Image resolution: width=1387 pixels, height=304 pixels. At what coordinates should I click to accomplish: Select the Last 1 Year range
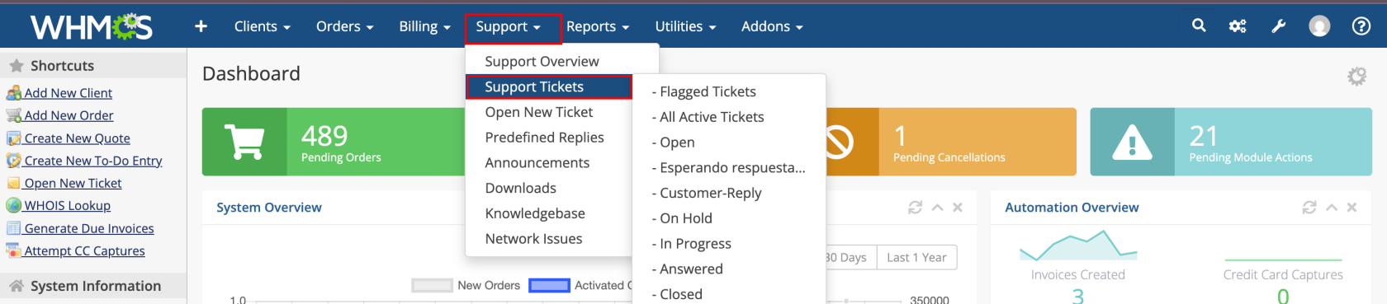point(916,257)
